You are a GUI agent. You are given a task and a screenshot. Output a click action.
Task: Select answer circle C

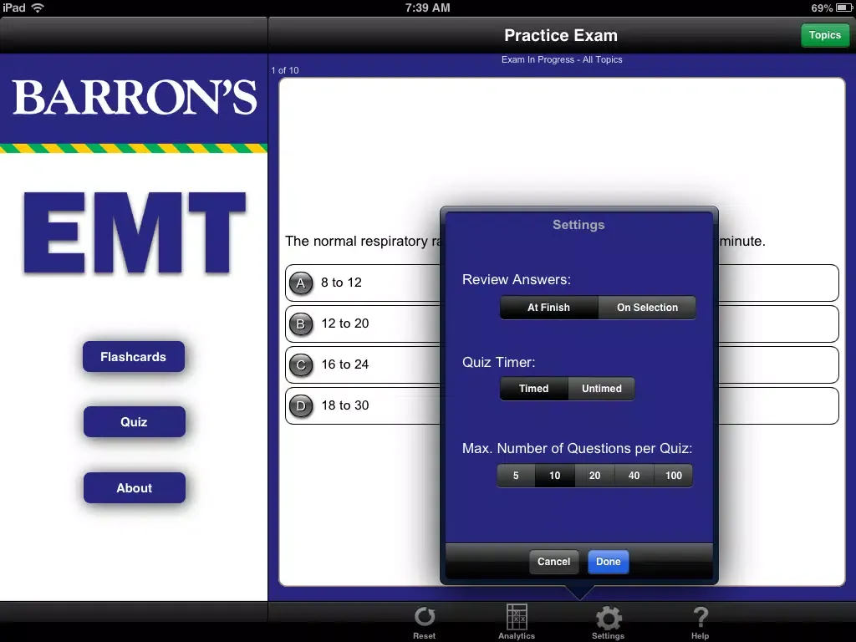300,365
